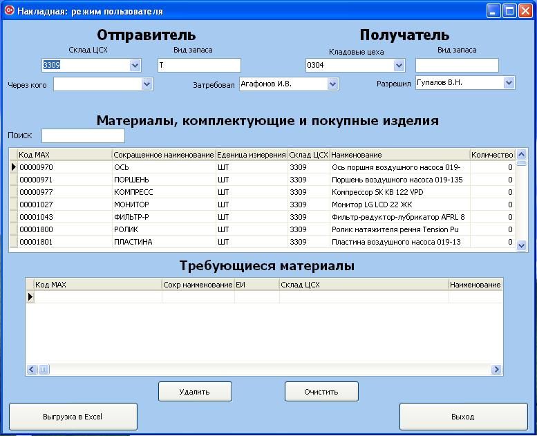
Task: Click the Выход button
Action: coord(463,417)
